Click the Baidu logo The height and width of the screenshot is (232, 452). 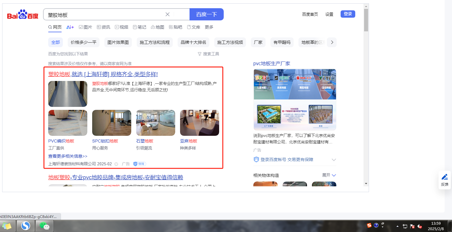[x=23, y=14]
